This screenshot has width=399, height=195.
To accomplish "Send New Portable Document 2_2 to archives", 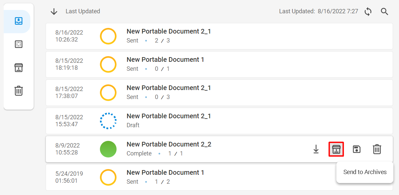I will coord(336,149).
